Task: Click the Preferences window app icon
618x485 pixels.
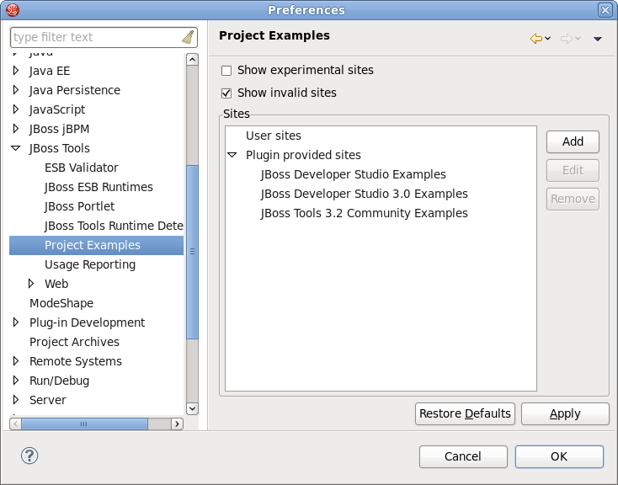Action: point(11,10)
